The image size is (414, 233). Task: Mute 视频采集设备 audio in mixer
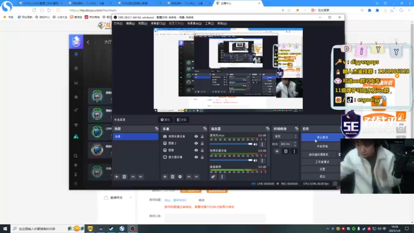(x=255, y=161)
